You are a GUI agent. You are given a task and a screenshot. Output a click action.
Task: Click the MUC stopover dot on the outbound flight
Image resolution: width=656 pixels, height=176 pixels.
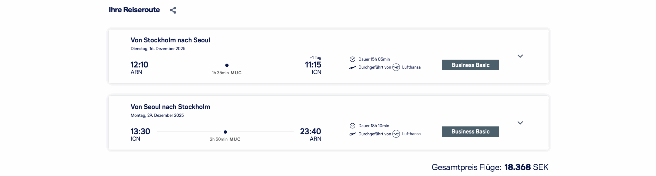227,65
